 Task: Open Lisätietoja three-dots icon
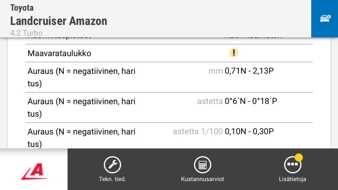tap(292, 165)
